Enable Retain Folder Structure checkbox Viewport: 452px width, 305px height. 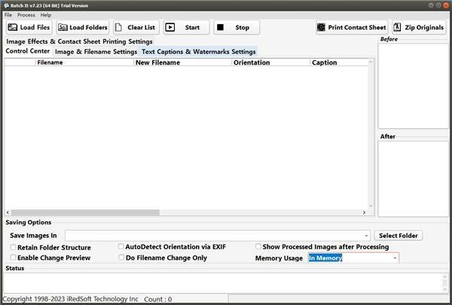click(x=14, y=247)
